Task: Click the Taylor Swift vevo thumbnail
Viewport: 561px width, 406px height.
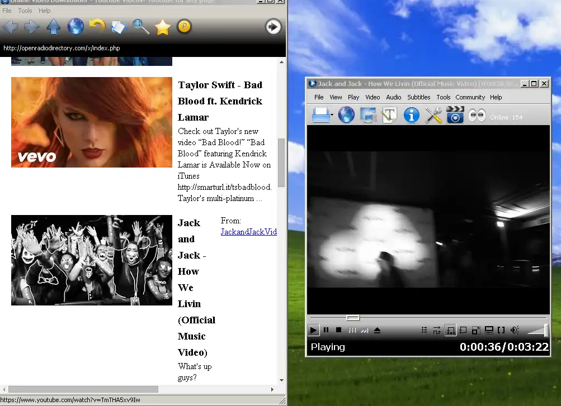Action: 92,122
